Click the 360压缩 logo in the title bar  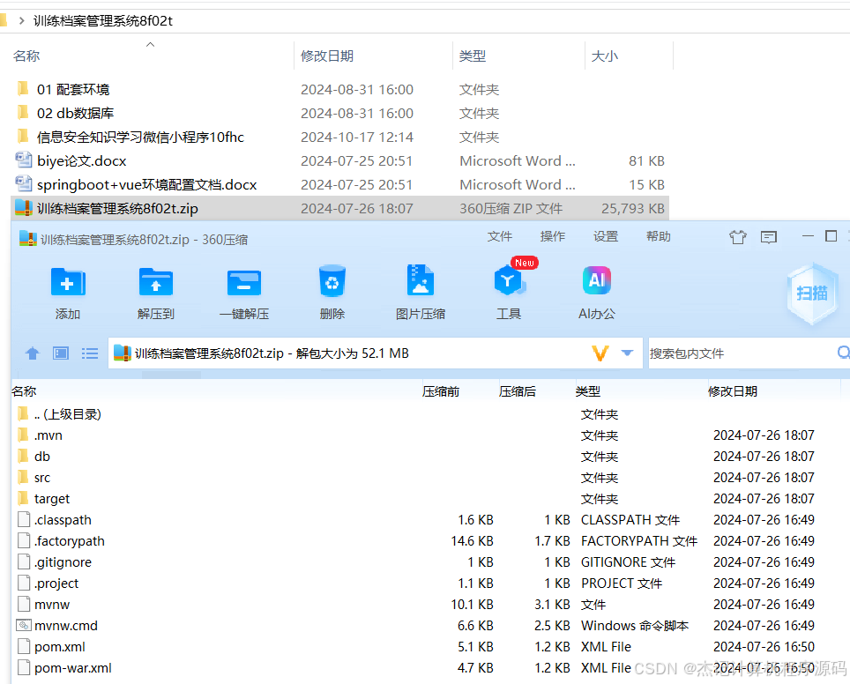point(26,236)
